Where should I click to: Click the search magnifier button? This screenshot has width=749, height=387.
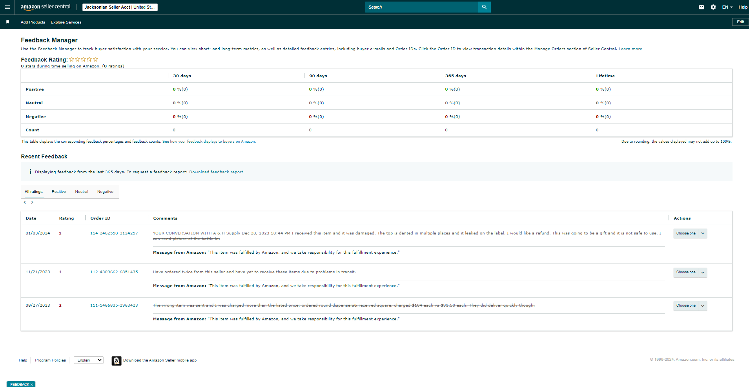(x=484, y=7)
